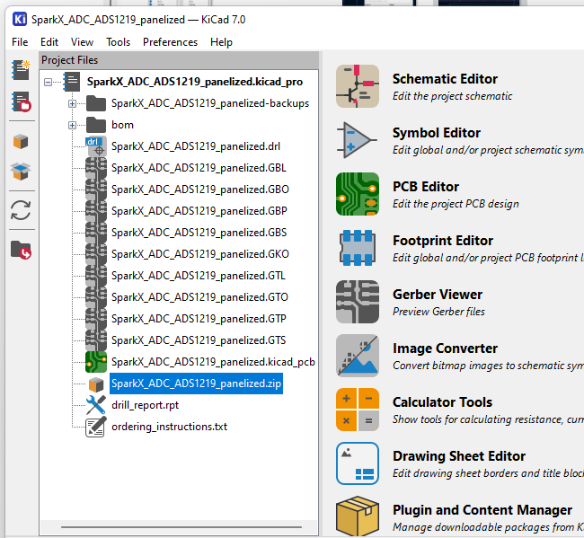Open the Tools menu
This screenshot has height=538, width=584.
118,42
